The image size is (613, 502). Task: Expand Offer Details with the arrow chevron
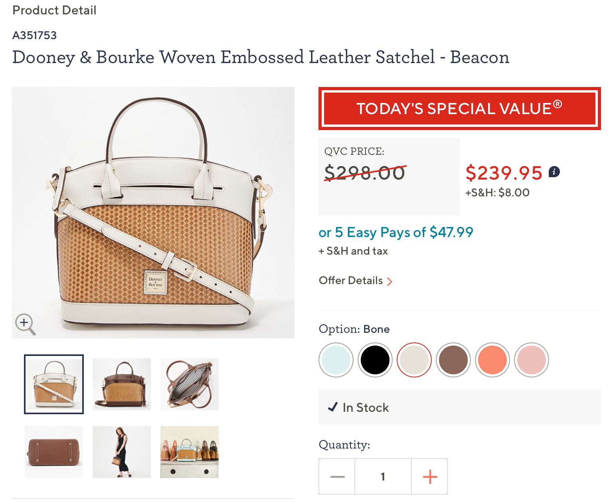point(390,281)
